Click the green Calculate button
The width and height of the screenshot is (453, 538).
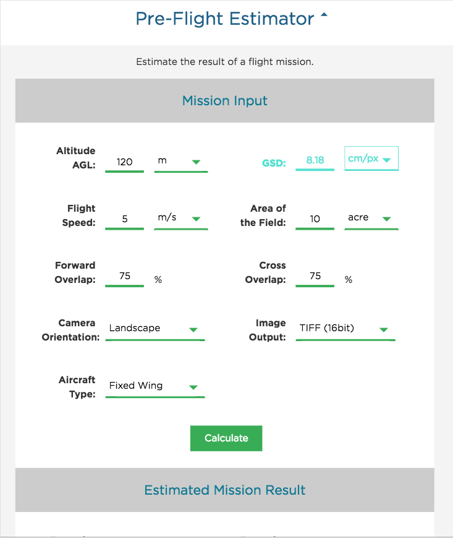coord(226,438)
